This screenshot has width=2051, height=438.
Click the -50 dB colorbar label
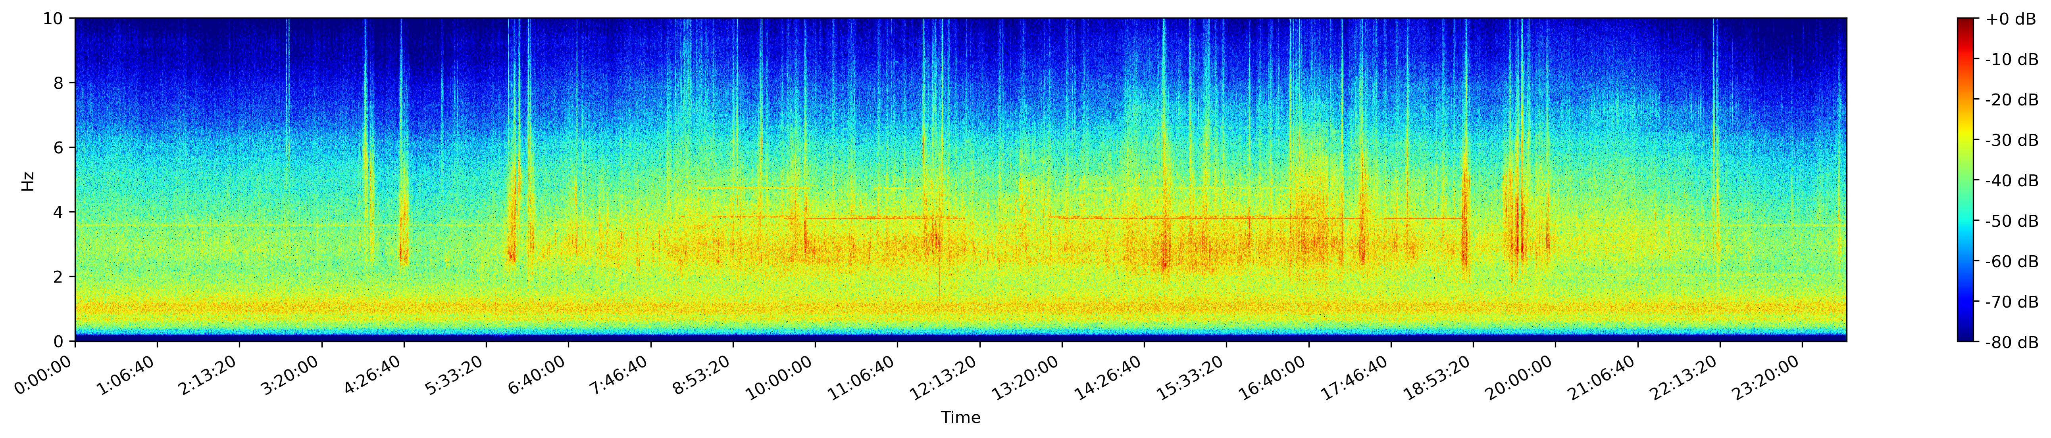tap(2012, 222)
